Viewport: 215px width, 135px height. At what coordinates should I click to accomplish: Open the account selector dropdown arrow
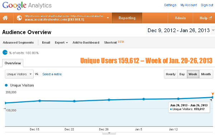[x=108, y=18]
